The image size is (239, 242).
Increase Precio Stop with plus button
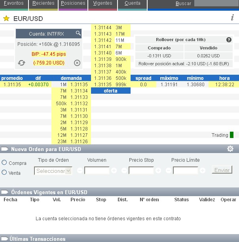(x=158, y=170)
